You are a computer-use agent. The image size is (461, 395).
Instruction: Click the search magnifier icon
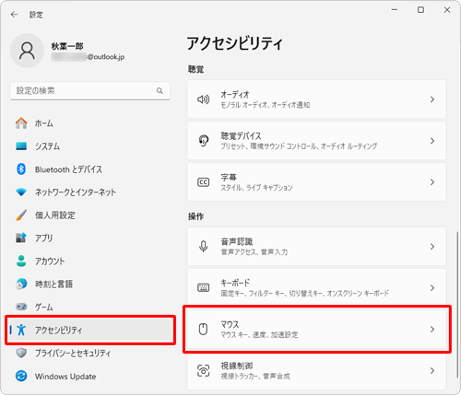coord(160,91)
